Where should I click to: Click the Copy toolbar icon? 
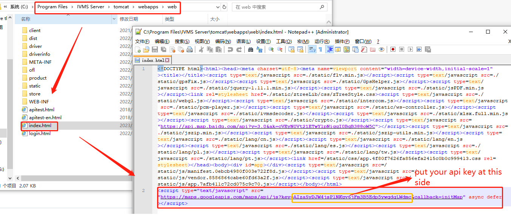pyautogui.click(x=210, y=49)
